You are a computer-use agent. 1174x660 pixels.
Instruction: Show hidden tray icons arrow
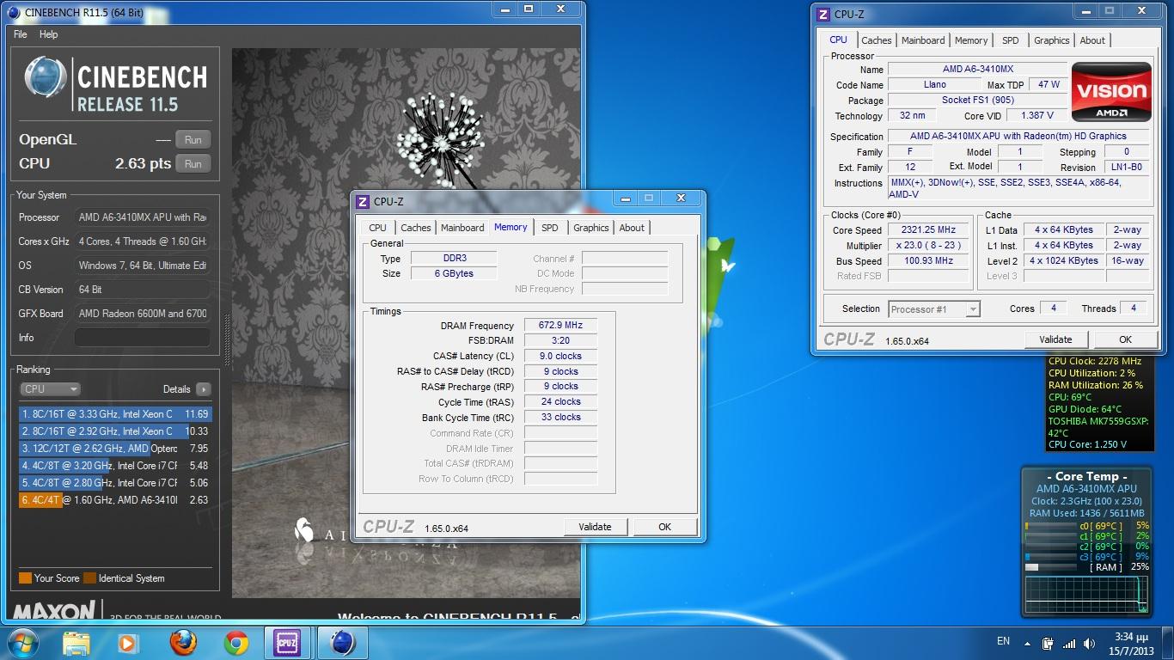[x=1027, y=643]
